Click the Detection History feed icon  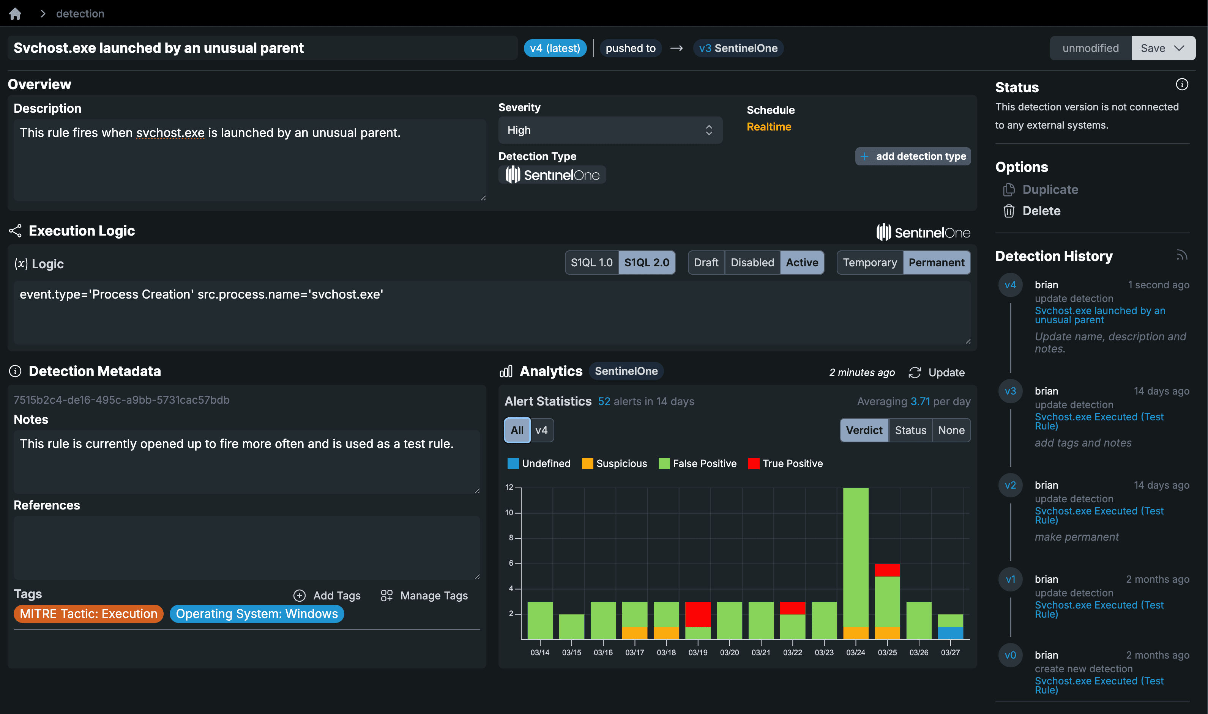pyautogui.click(x=1181, y=255)
